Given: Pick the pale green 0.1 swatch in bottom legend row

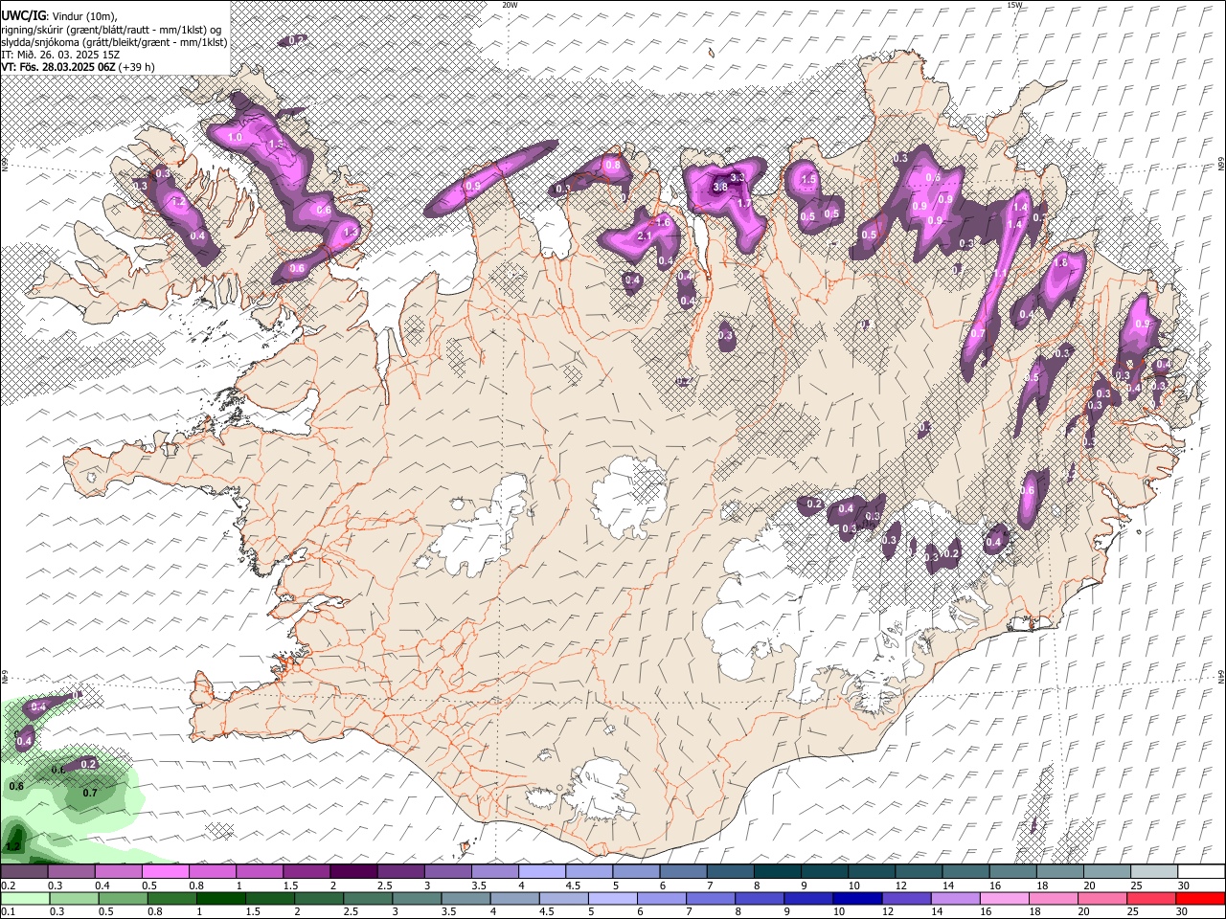Looking at the screenshot, I should (25, 898).
